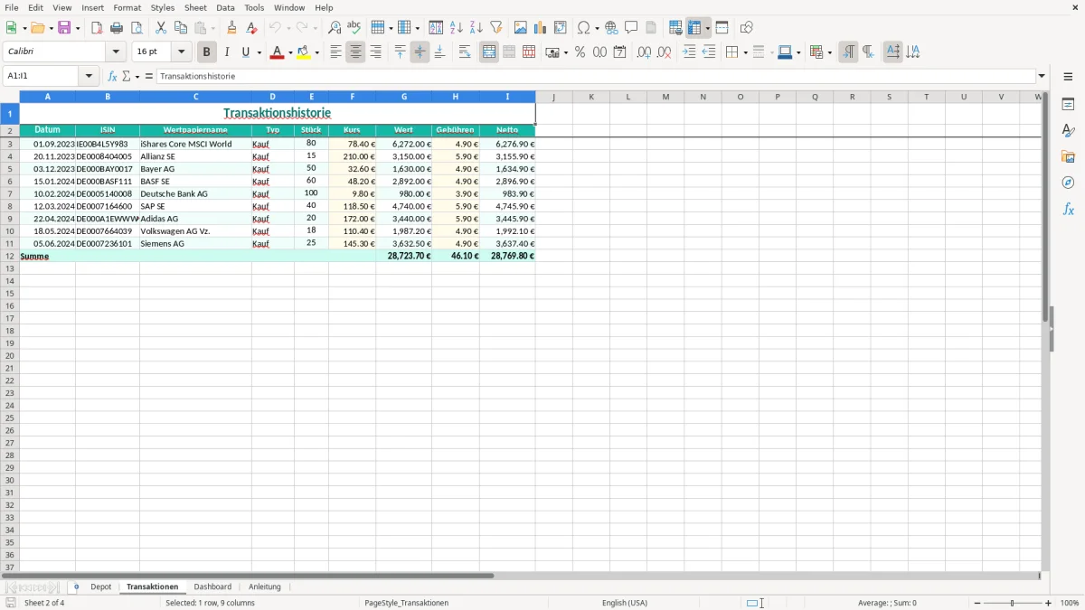The image size is (1085, 610).
Task: Open the sidebar Styles deck
Action: coord(1068,131)
